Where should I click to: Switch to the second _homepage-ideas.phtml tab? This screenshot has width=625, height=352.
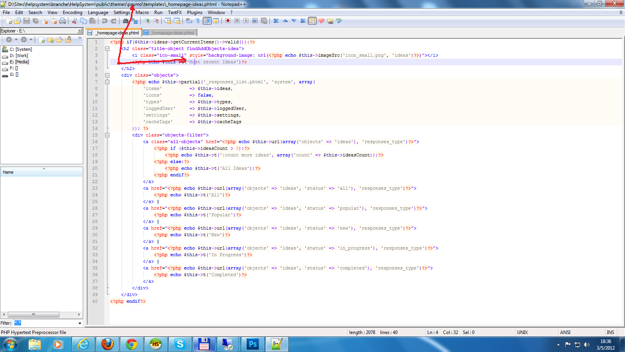click(172, 33)
